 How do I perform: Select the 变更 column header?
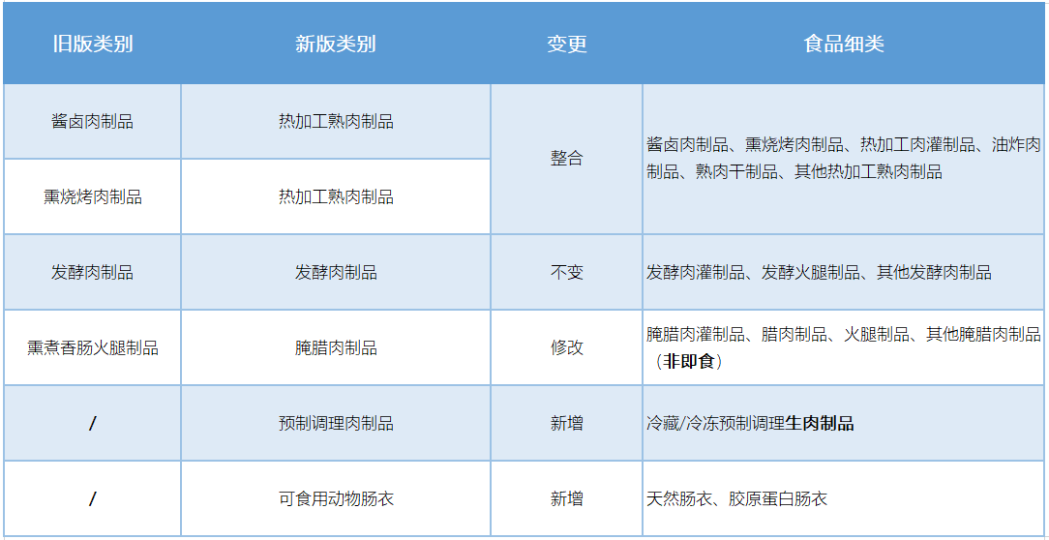pos(566,45)
